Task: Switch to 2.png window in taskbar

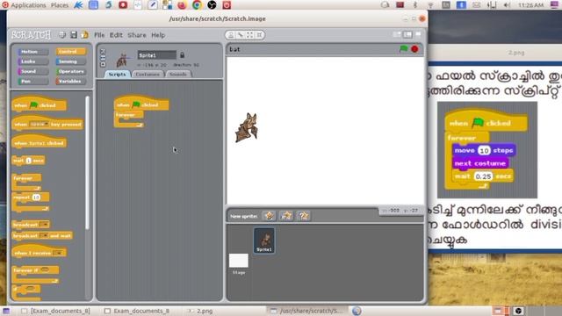Action: [201, 311]
